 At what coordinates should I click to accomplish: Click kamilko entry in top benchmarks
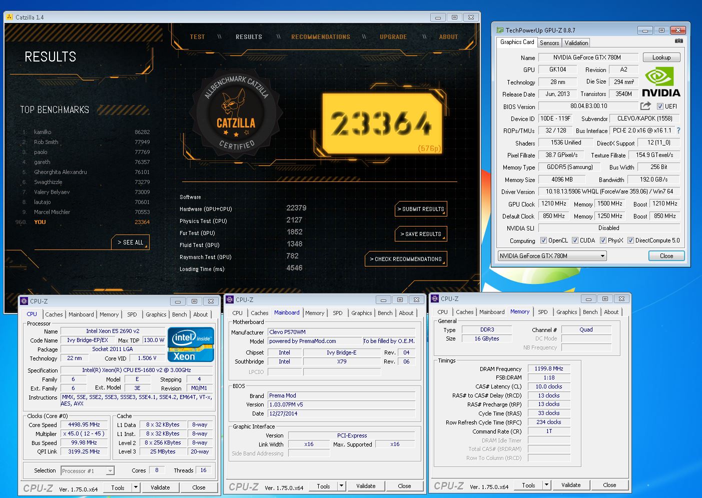[43, 132]
